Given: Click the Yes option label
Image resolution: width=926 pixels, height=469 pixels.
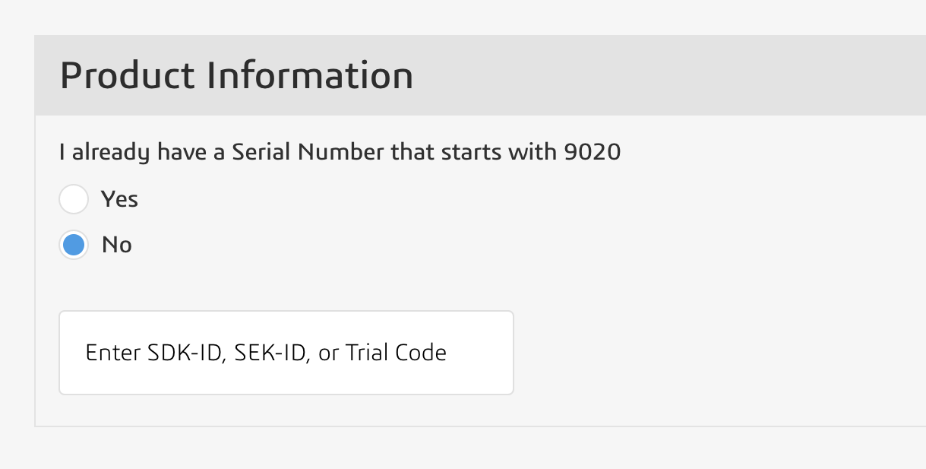Looking at the screenshot, I should pos(118,198).
